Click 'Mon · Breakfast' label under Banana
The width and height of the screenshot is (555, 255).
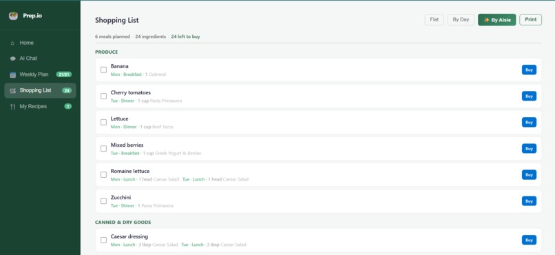[x=126, y=74]
